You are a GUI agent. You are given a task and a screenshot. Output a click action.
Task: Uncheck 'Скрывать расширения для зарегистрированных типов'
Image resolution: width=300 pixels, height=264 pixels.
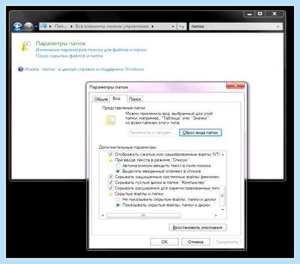click(110, 188)
